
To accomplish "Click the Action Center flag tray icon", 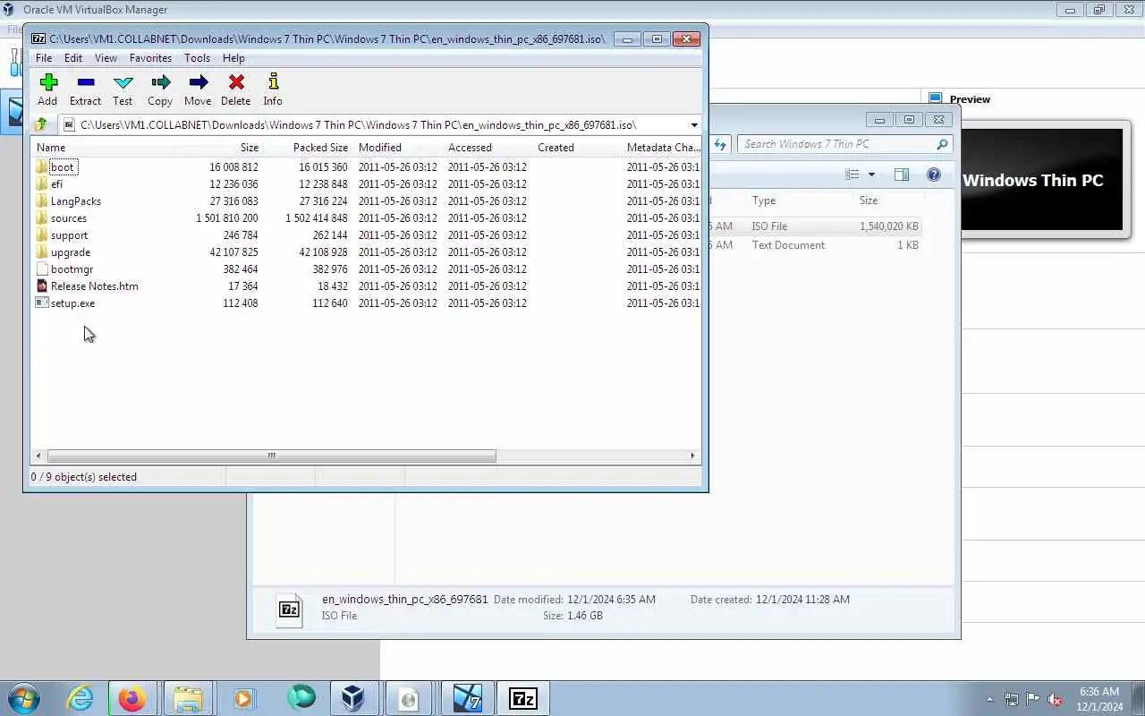I will click(1033, 699).
